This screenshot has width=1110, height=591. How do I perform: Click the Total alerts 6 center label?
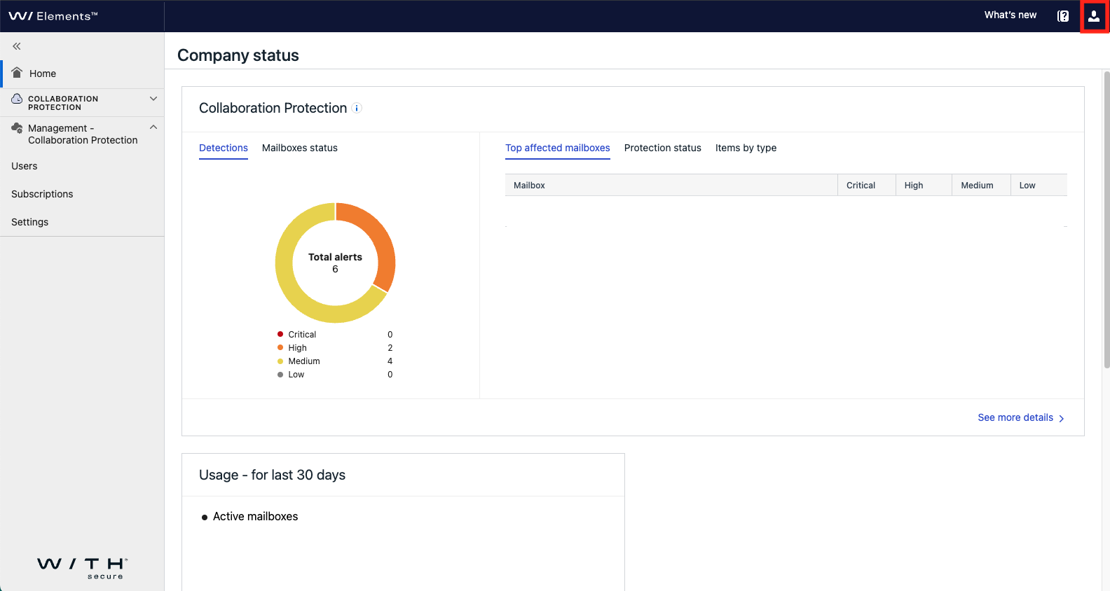pyautogui.click(x=335, y=263)
